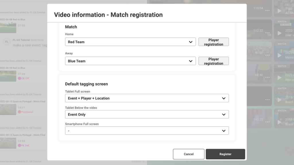
Task: Open the 13:55 FK Def. scene thumbnail
Action: click(8, 143)
